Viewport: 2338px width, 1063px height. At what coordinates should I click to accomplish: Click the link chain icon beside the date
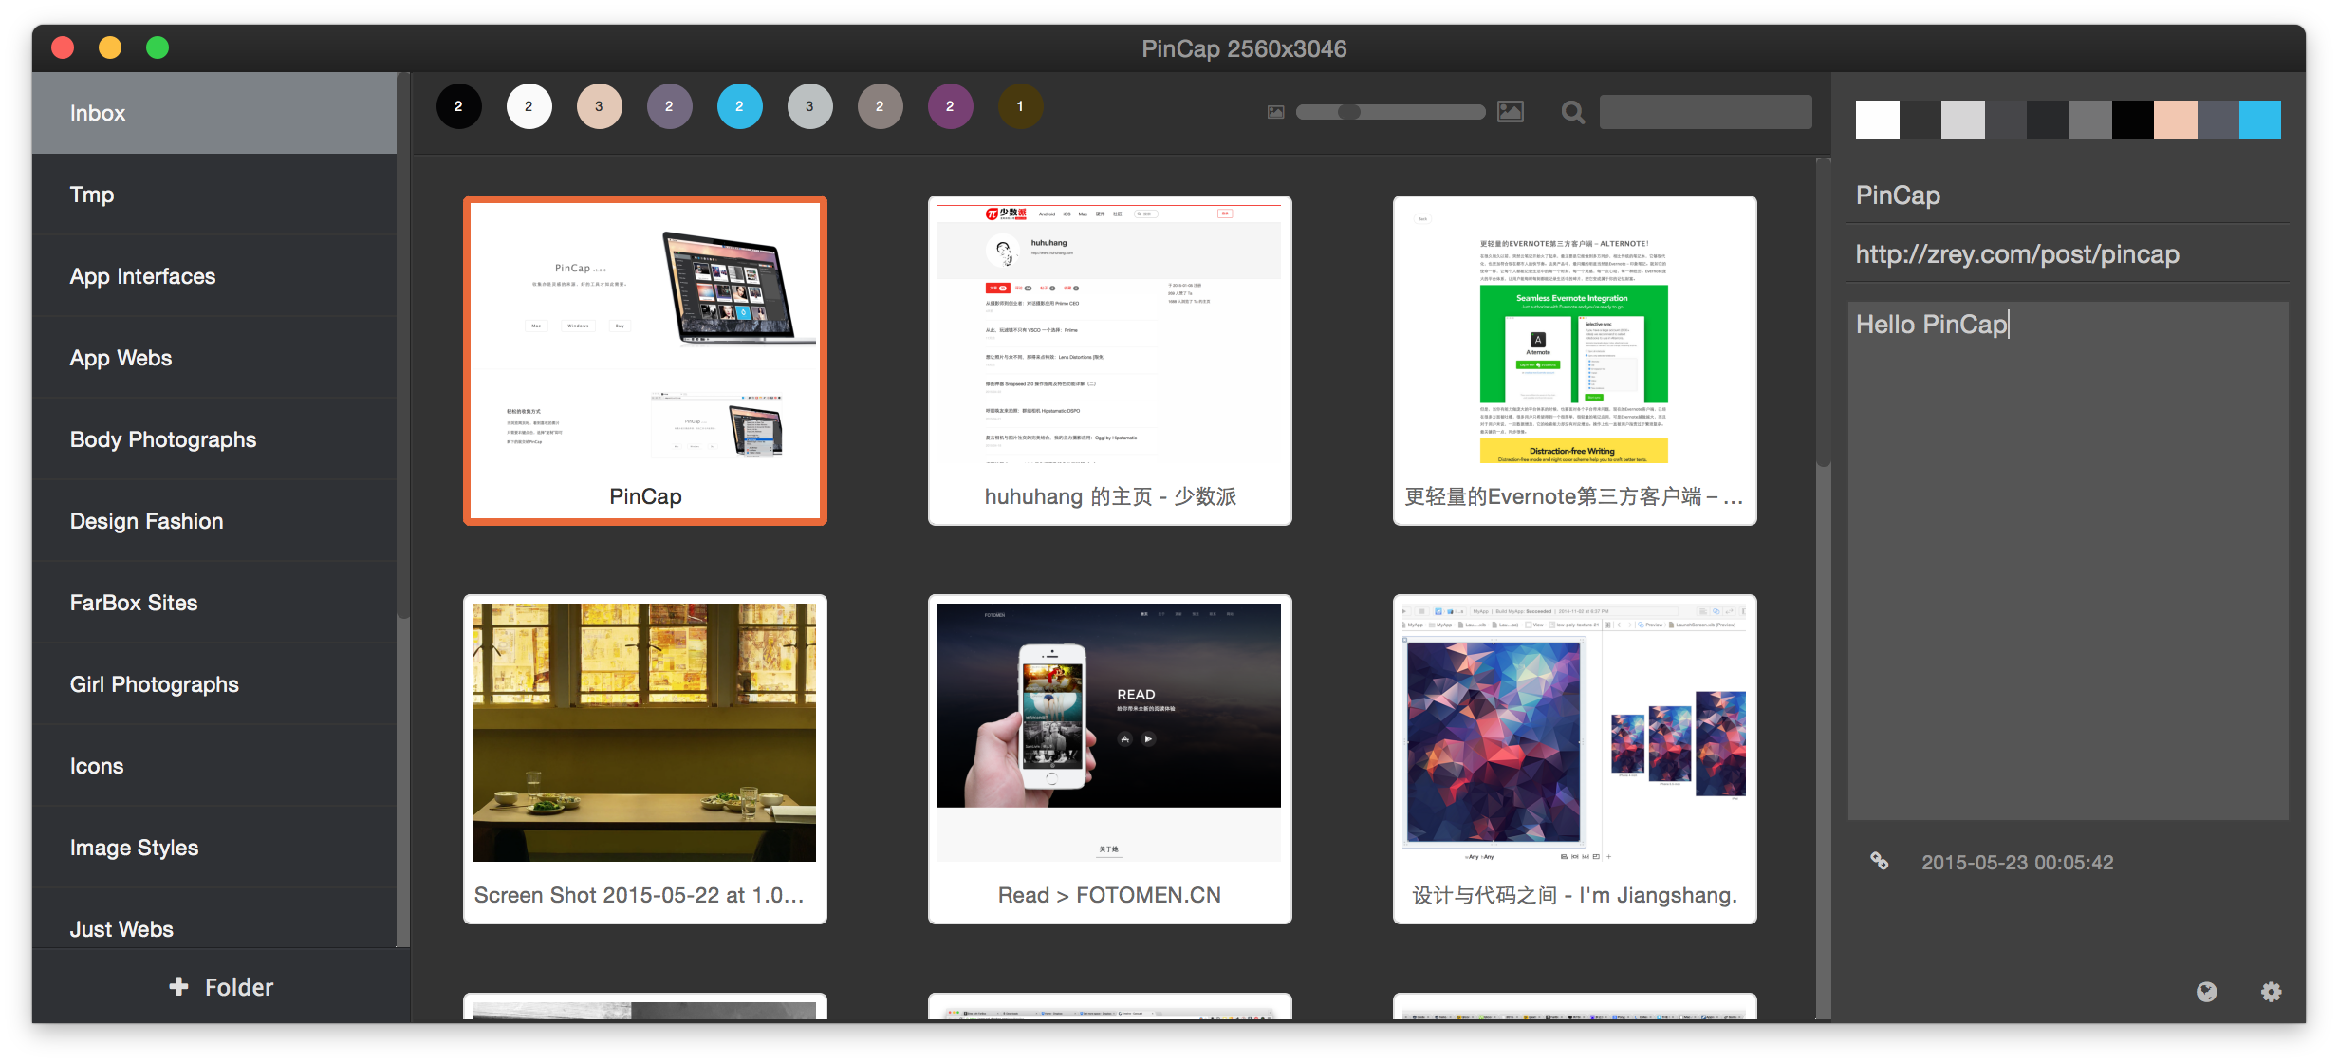pyautogui.click(x=1879, y=861)
